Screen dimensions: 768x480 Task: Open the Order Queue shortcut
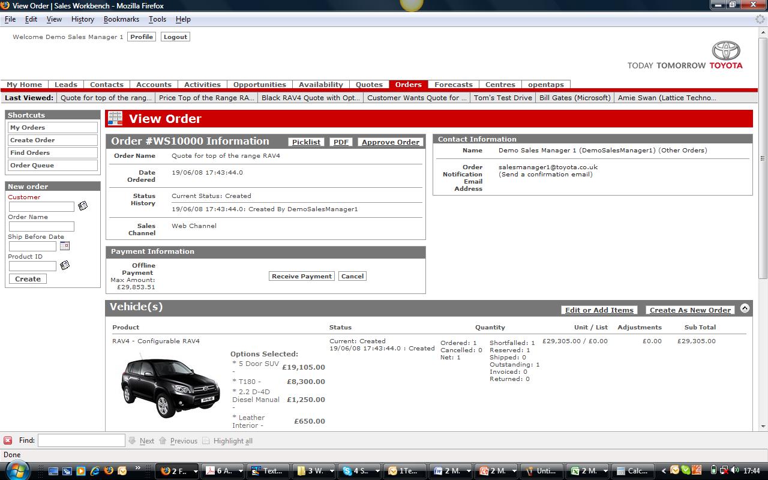(x=53, y=165)
